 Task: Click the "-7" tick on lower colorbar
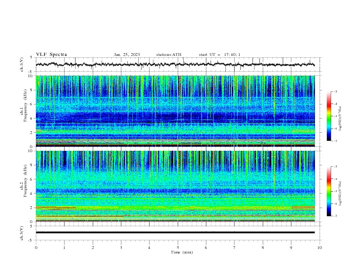(335, 216)
